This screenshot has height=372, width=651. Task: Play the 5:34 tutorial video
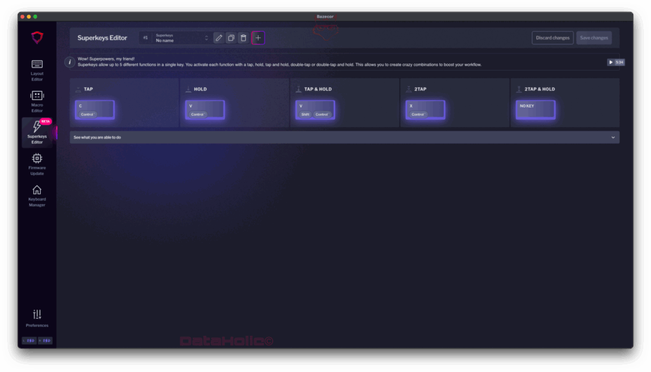(615, 62)
